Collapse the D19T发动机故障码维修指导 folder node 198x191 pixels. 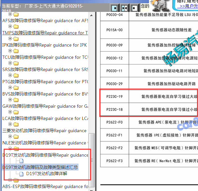click(10, 148)
